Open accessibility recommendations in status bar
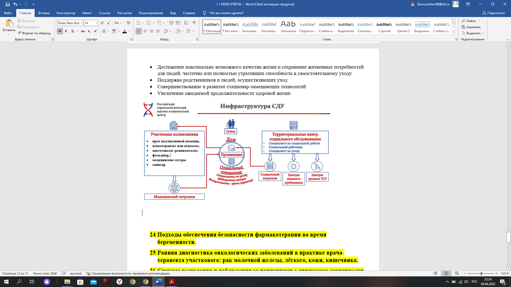This screenshot has height=287, width=511. point(128,273)
